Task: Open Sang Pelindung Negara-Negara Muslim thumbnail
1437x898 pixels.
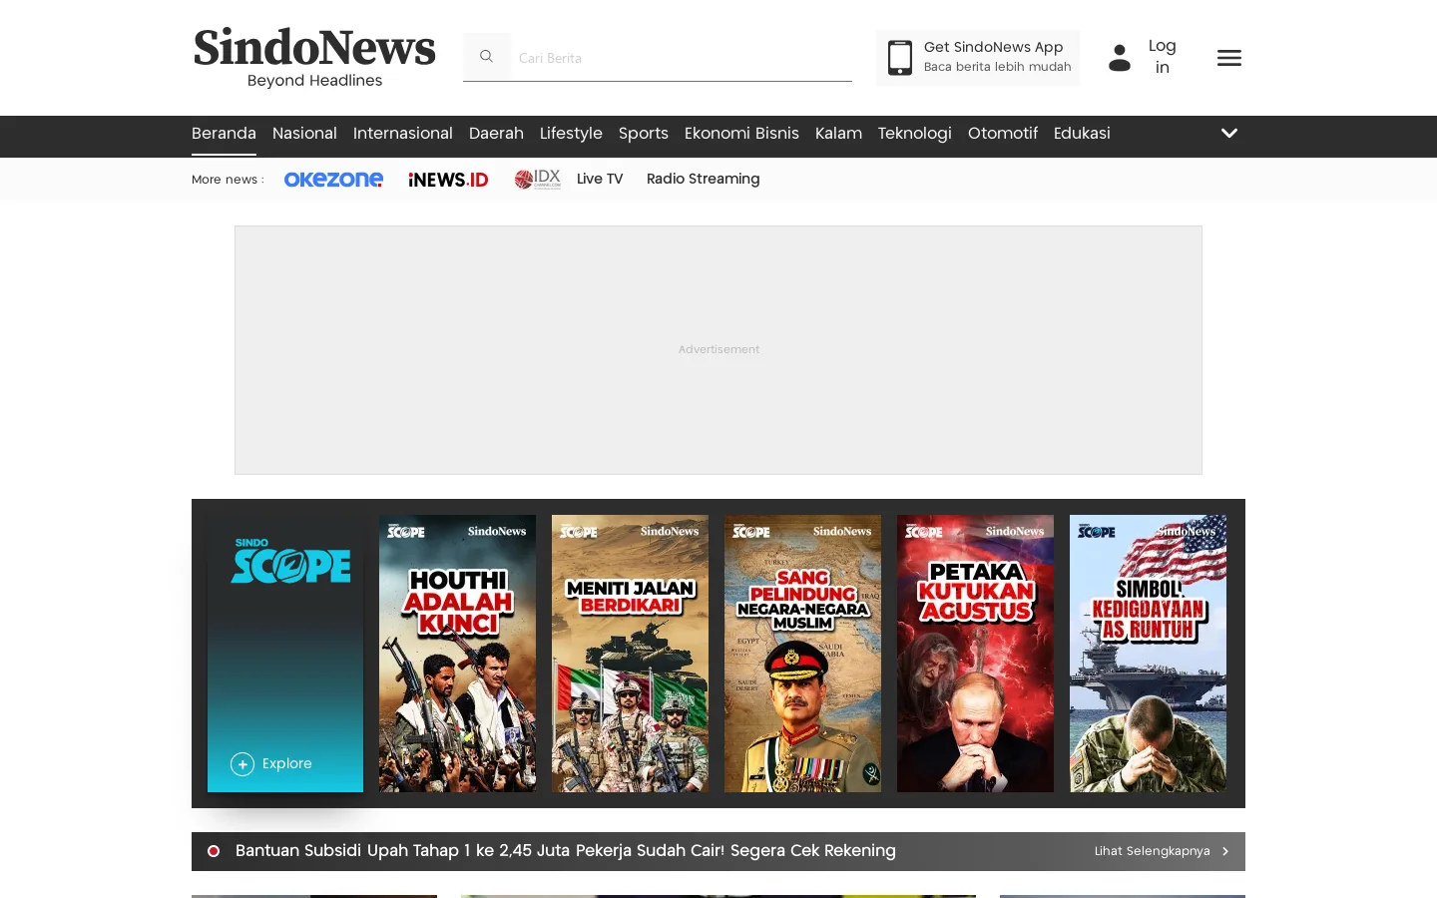Action: coord(802,654)
